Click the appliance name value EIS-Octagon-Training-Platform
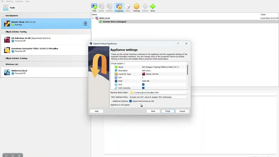Viewport: 279px width, 157px height. [x=160, y=67]
